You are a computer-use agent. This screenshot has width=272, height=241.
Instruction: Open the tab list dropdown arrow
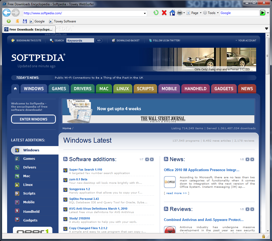coord(267,28)
